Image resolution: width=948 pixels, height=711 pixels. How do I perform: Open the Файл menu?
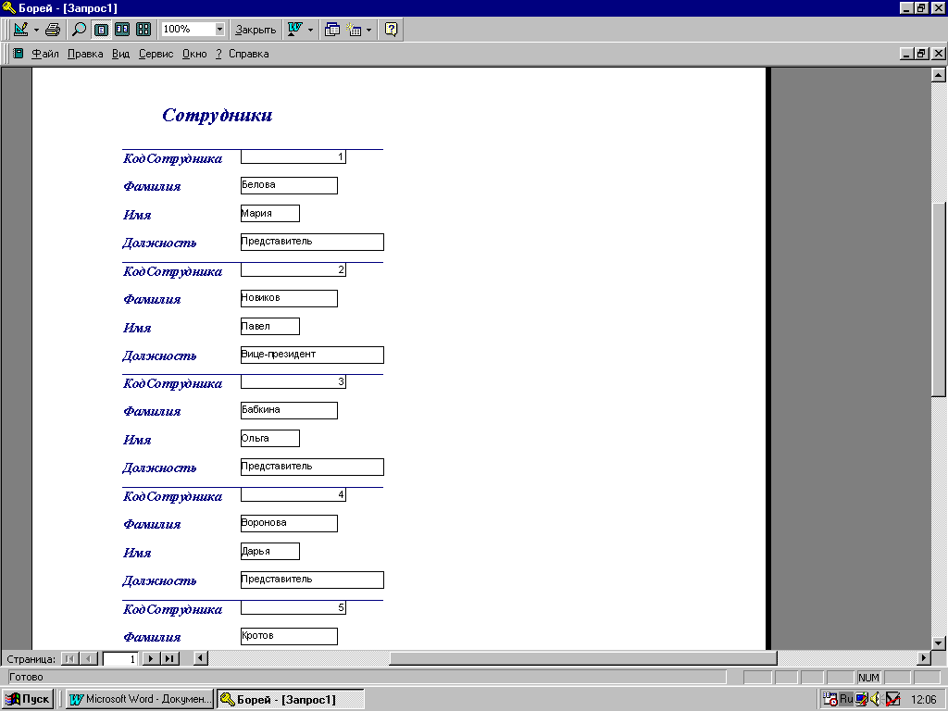tap(44, 54)
